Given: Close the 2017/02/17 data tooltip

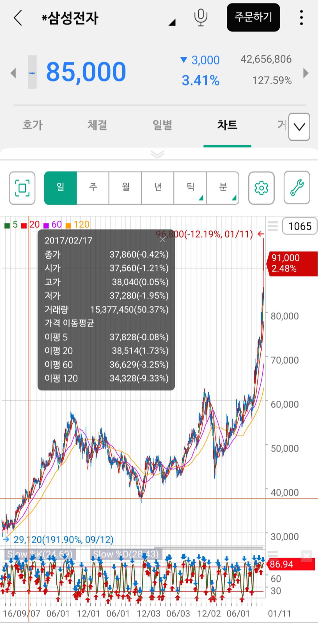Looking at the screenshot, I should 162,239.
